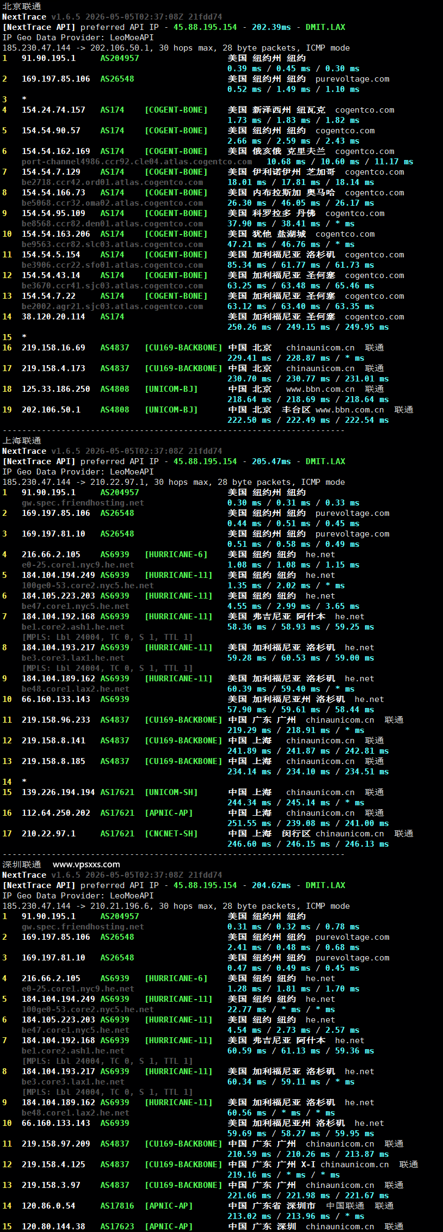Viewport: 443px width, 1232px height.
Task: Select hop IP 112.64.250.202
Action: 56,813
